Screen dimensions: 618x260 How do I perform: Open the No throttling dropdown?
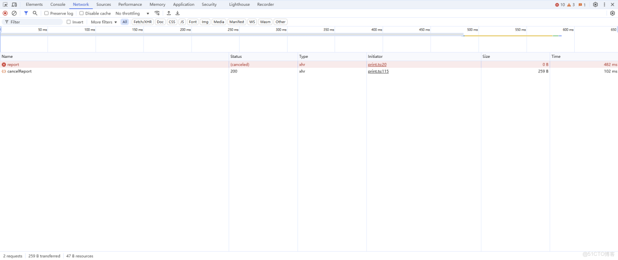[x=133, y=14]
